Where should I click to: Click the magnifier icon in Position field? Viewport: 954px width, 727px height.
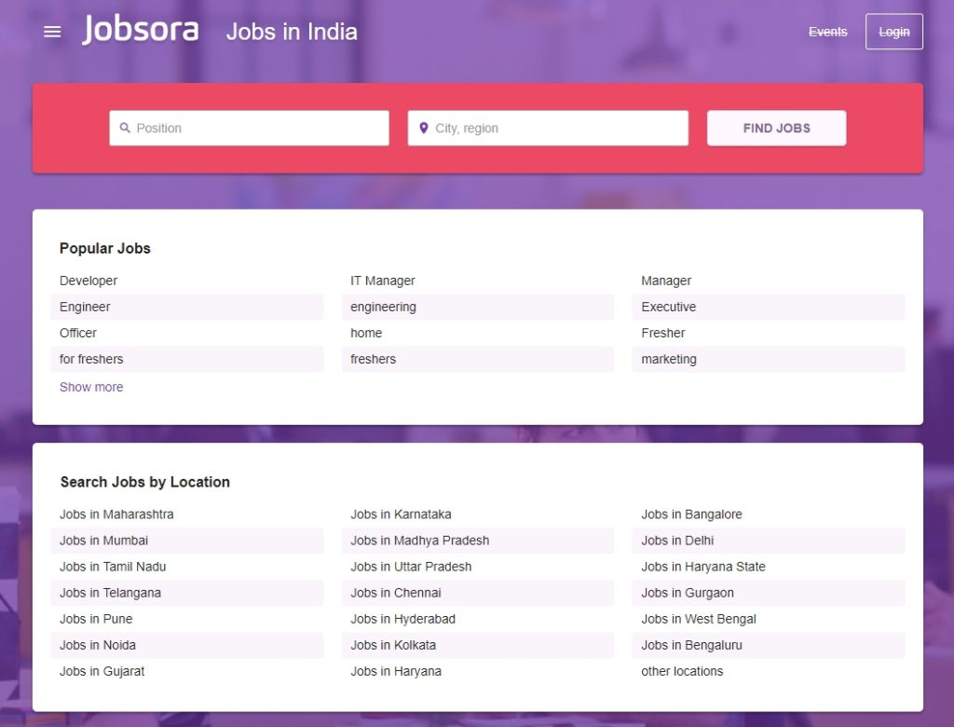(x=127, y=128)
